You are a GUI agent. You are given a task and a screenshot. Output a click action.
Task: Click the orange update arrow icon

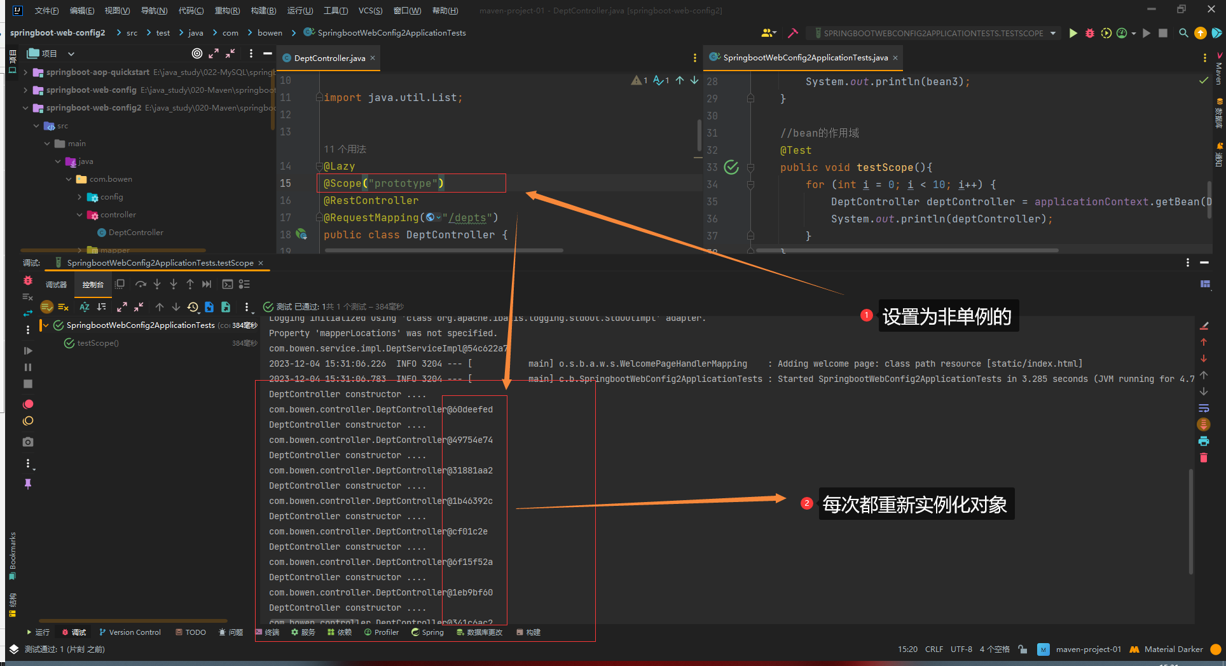coord(1201,33)
